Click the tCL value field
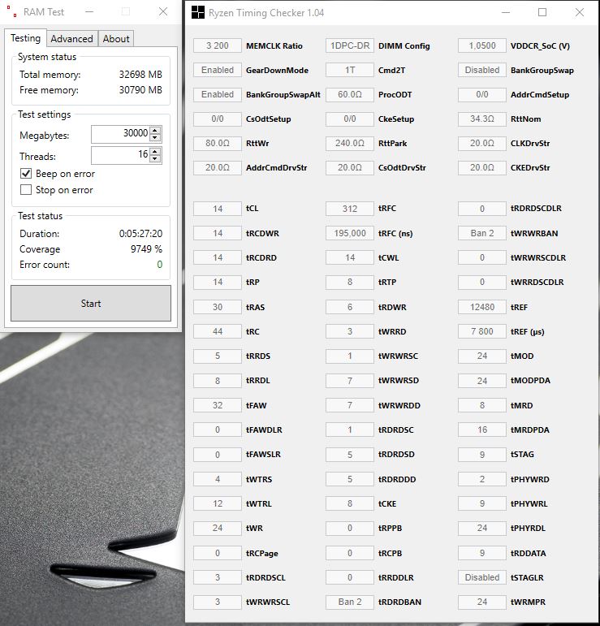Image resolution: width=600 pixels, height=626 pixels. click(x=218, y=209)
